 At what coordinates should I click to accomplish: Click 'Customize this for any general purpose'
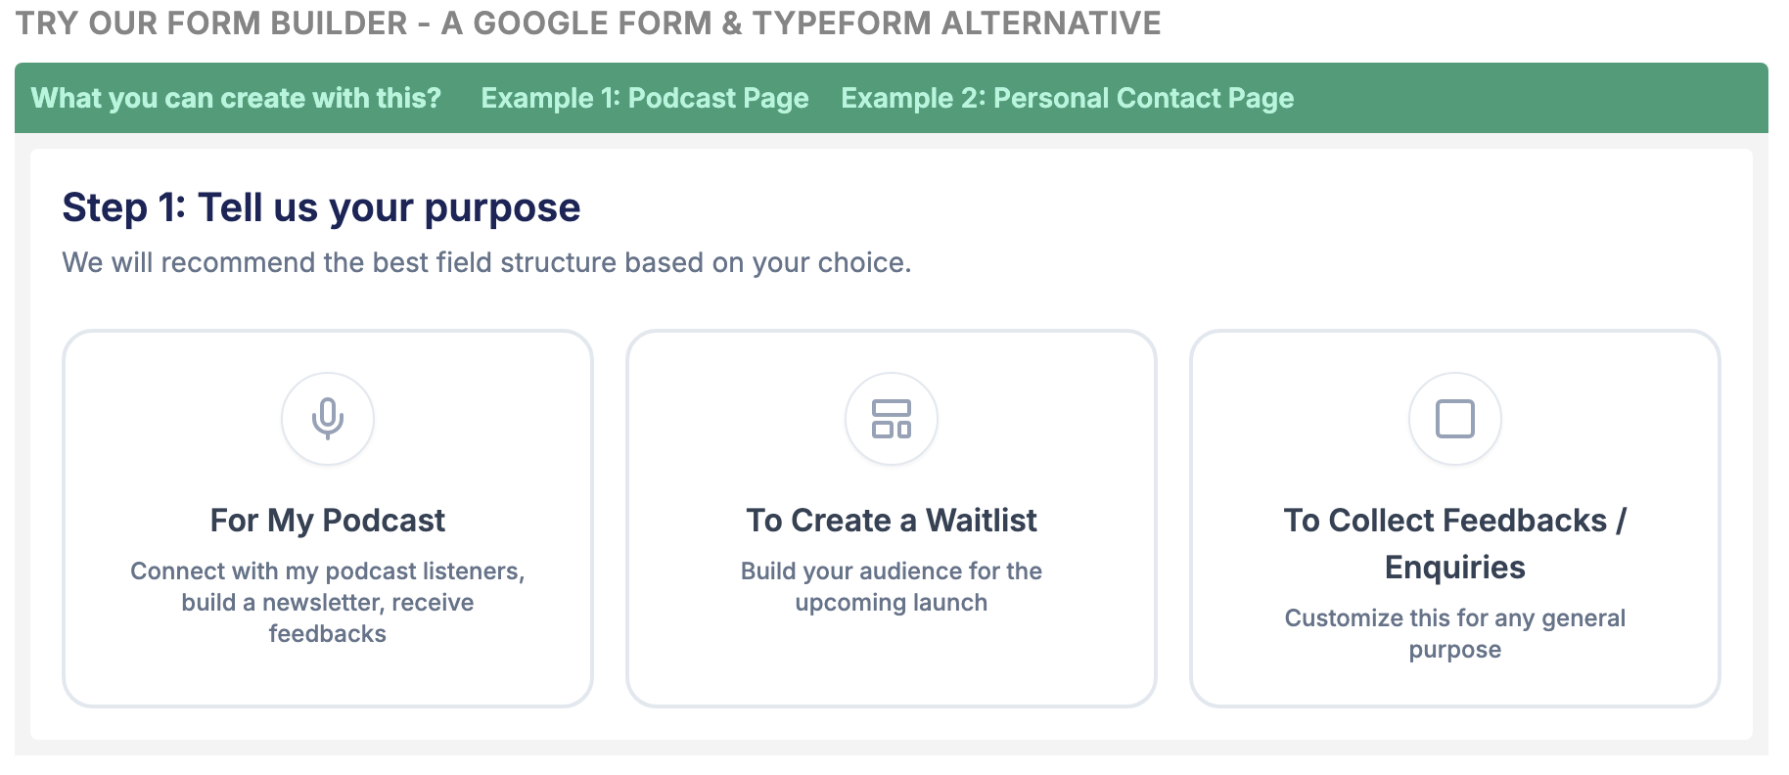(1455, 633)
